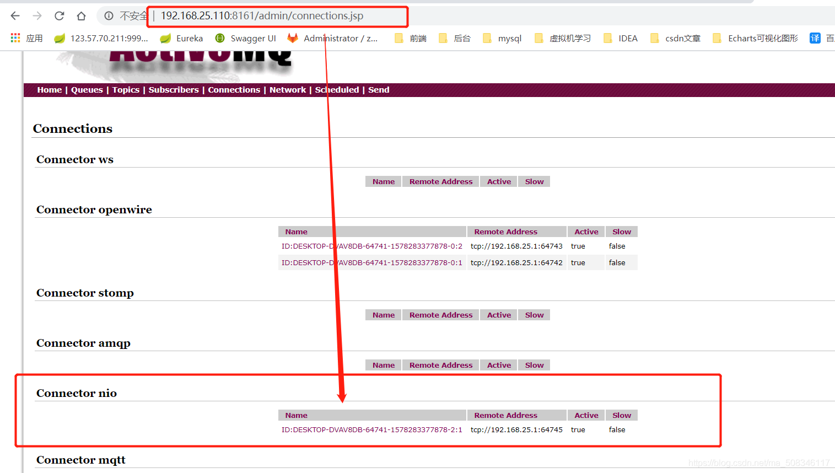Select address tcp://192.168.25.1:64743
The image size is (835, 473).
pos(516,246)
